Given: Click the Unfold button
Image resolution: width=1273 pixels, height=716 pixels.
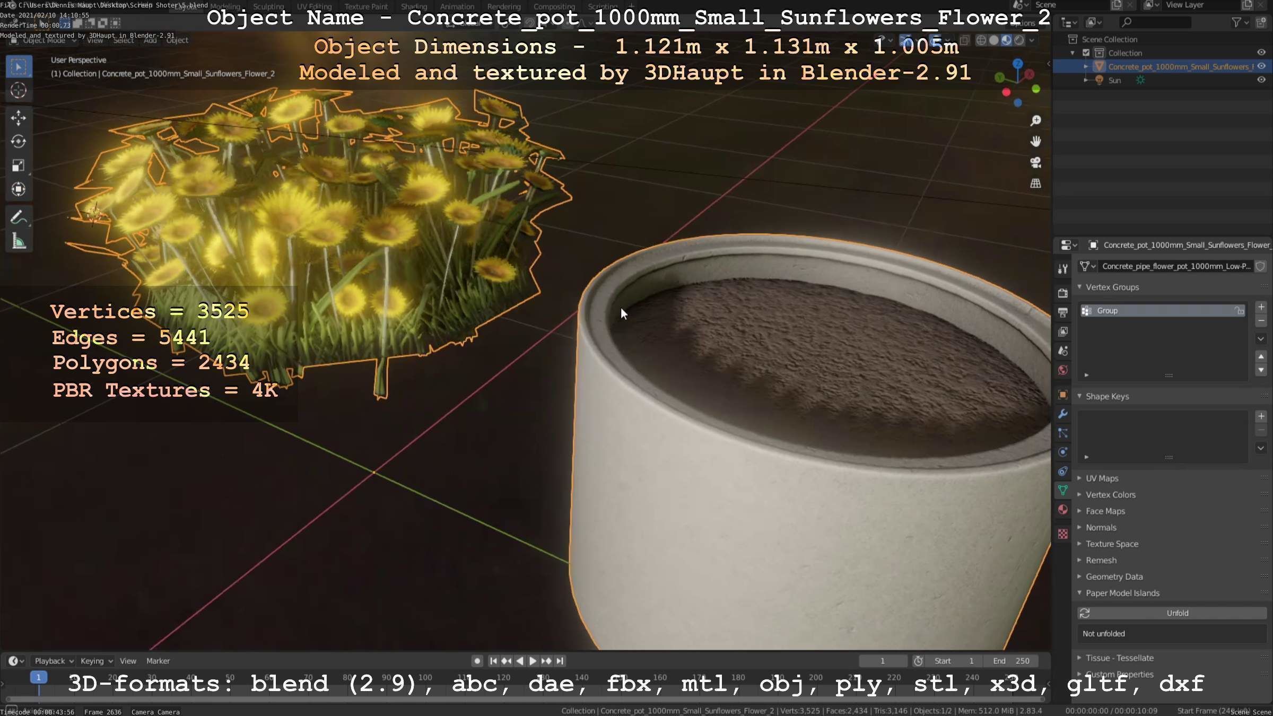Looking at the screenshot, I should click(x=1172, y=613).
